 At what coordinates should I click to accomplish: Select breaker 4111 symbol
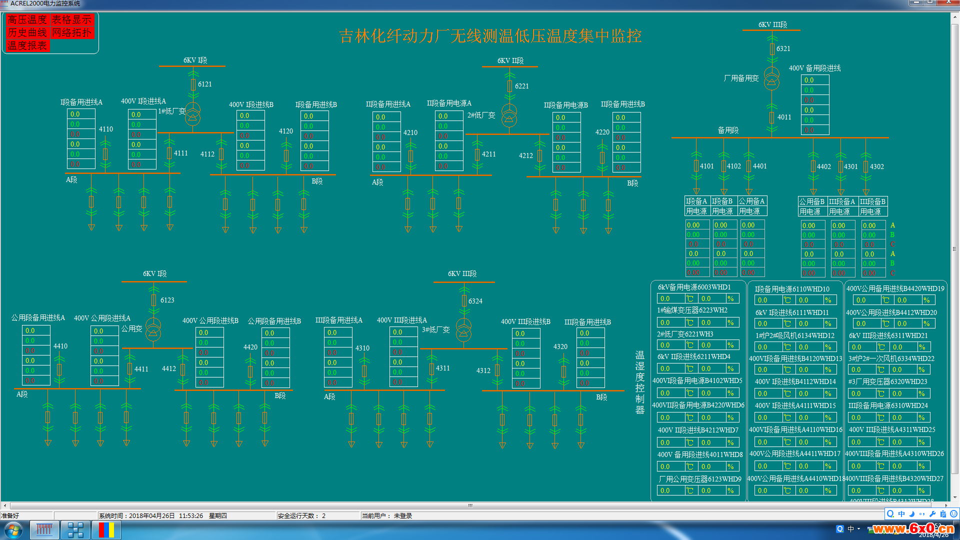point(169,153)
